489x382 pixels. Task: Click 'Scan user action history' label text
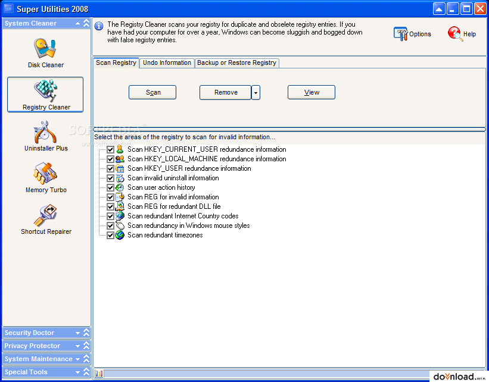pyautogui.click(x=161, y=187)
